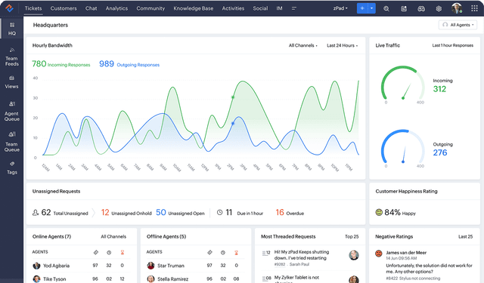Open Team Feeds in sidebar

pyautogui.click(x=12, y=57)
